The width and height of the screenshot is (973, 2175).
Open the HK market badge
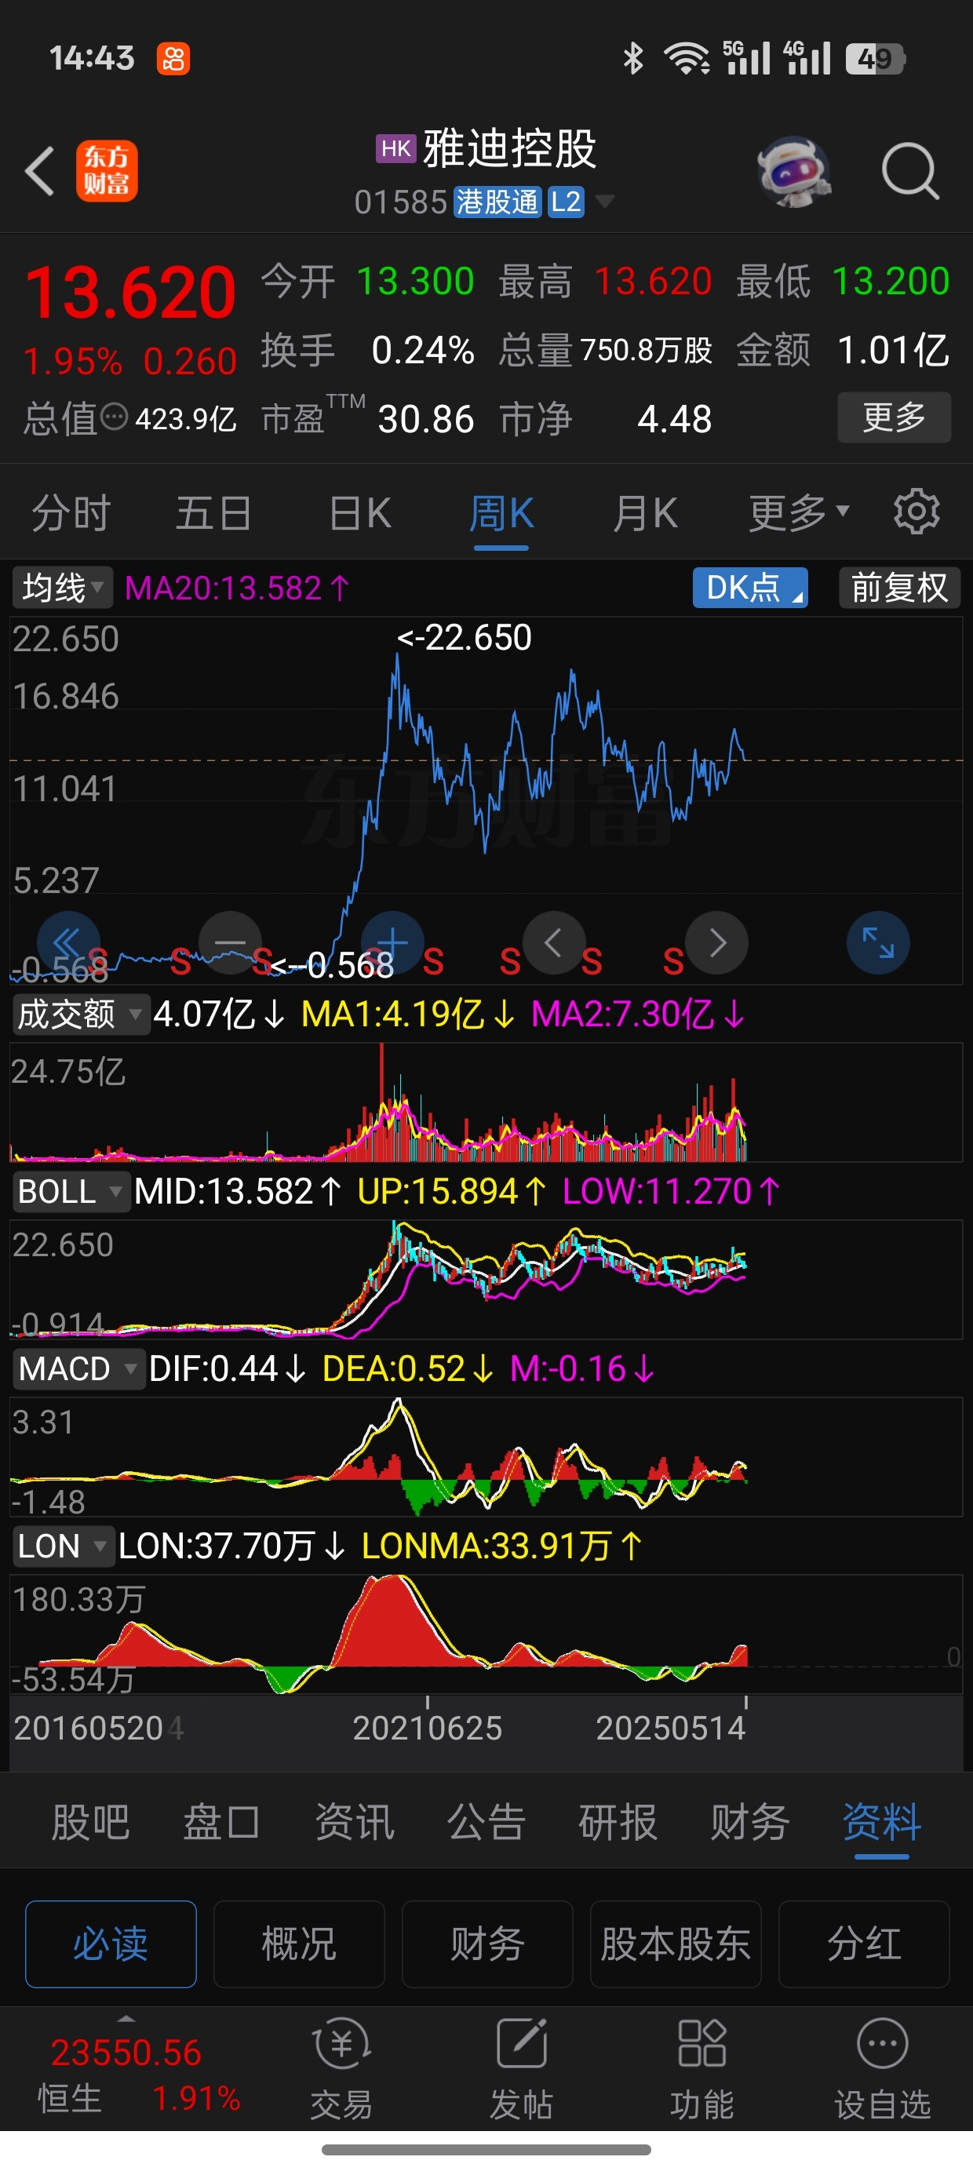[x=396, y=148]
